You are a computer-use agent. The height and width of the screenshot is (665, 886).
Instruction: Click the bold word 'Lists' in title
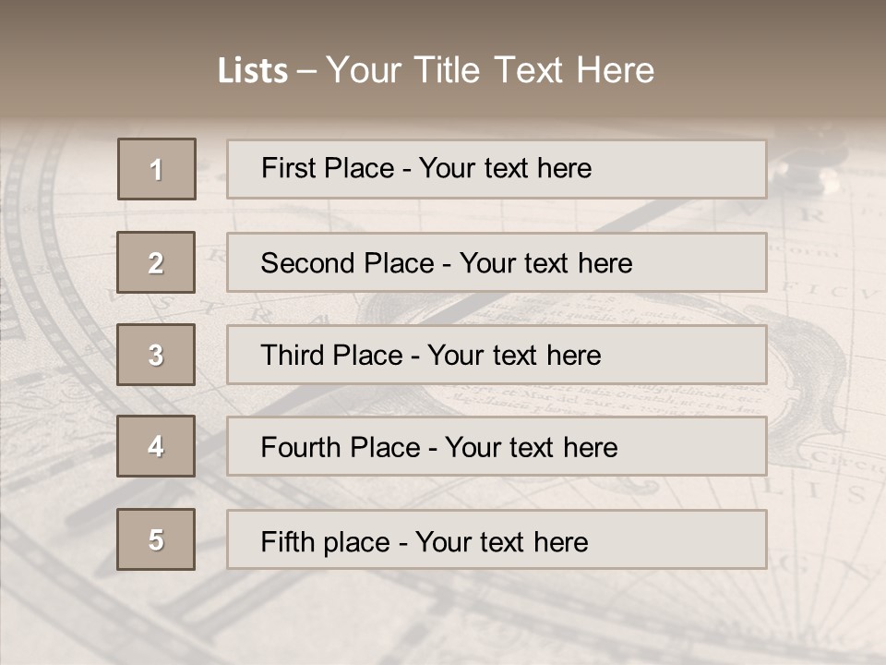pyautogui.click(x=252, y=71)
